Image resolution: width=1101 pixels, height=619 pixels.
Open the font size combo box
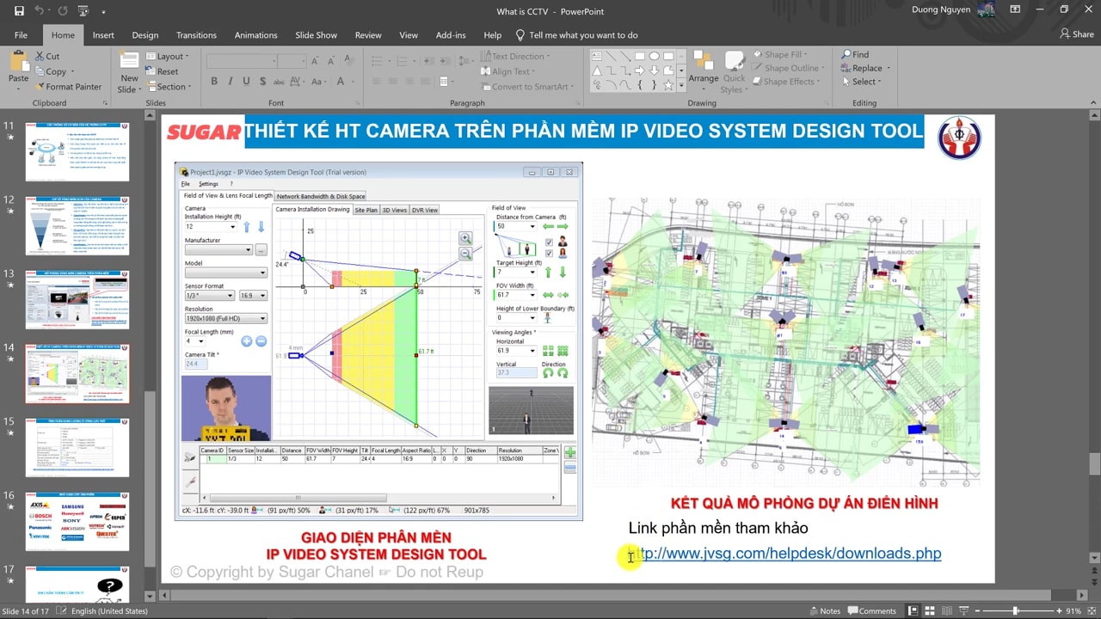[292, 60]
